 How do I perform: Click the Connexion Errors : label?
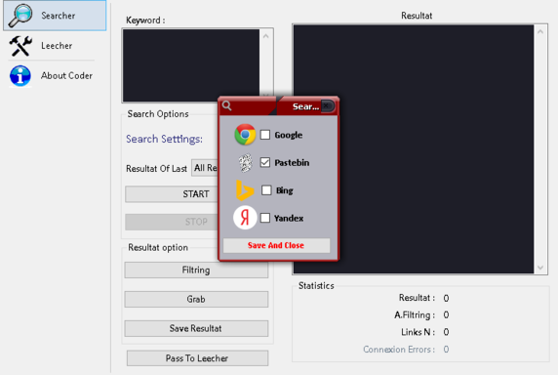(399, 350)
